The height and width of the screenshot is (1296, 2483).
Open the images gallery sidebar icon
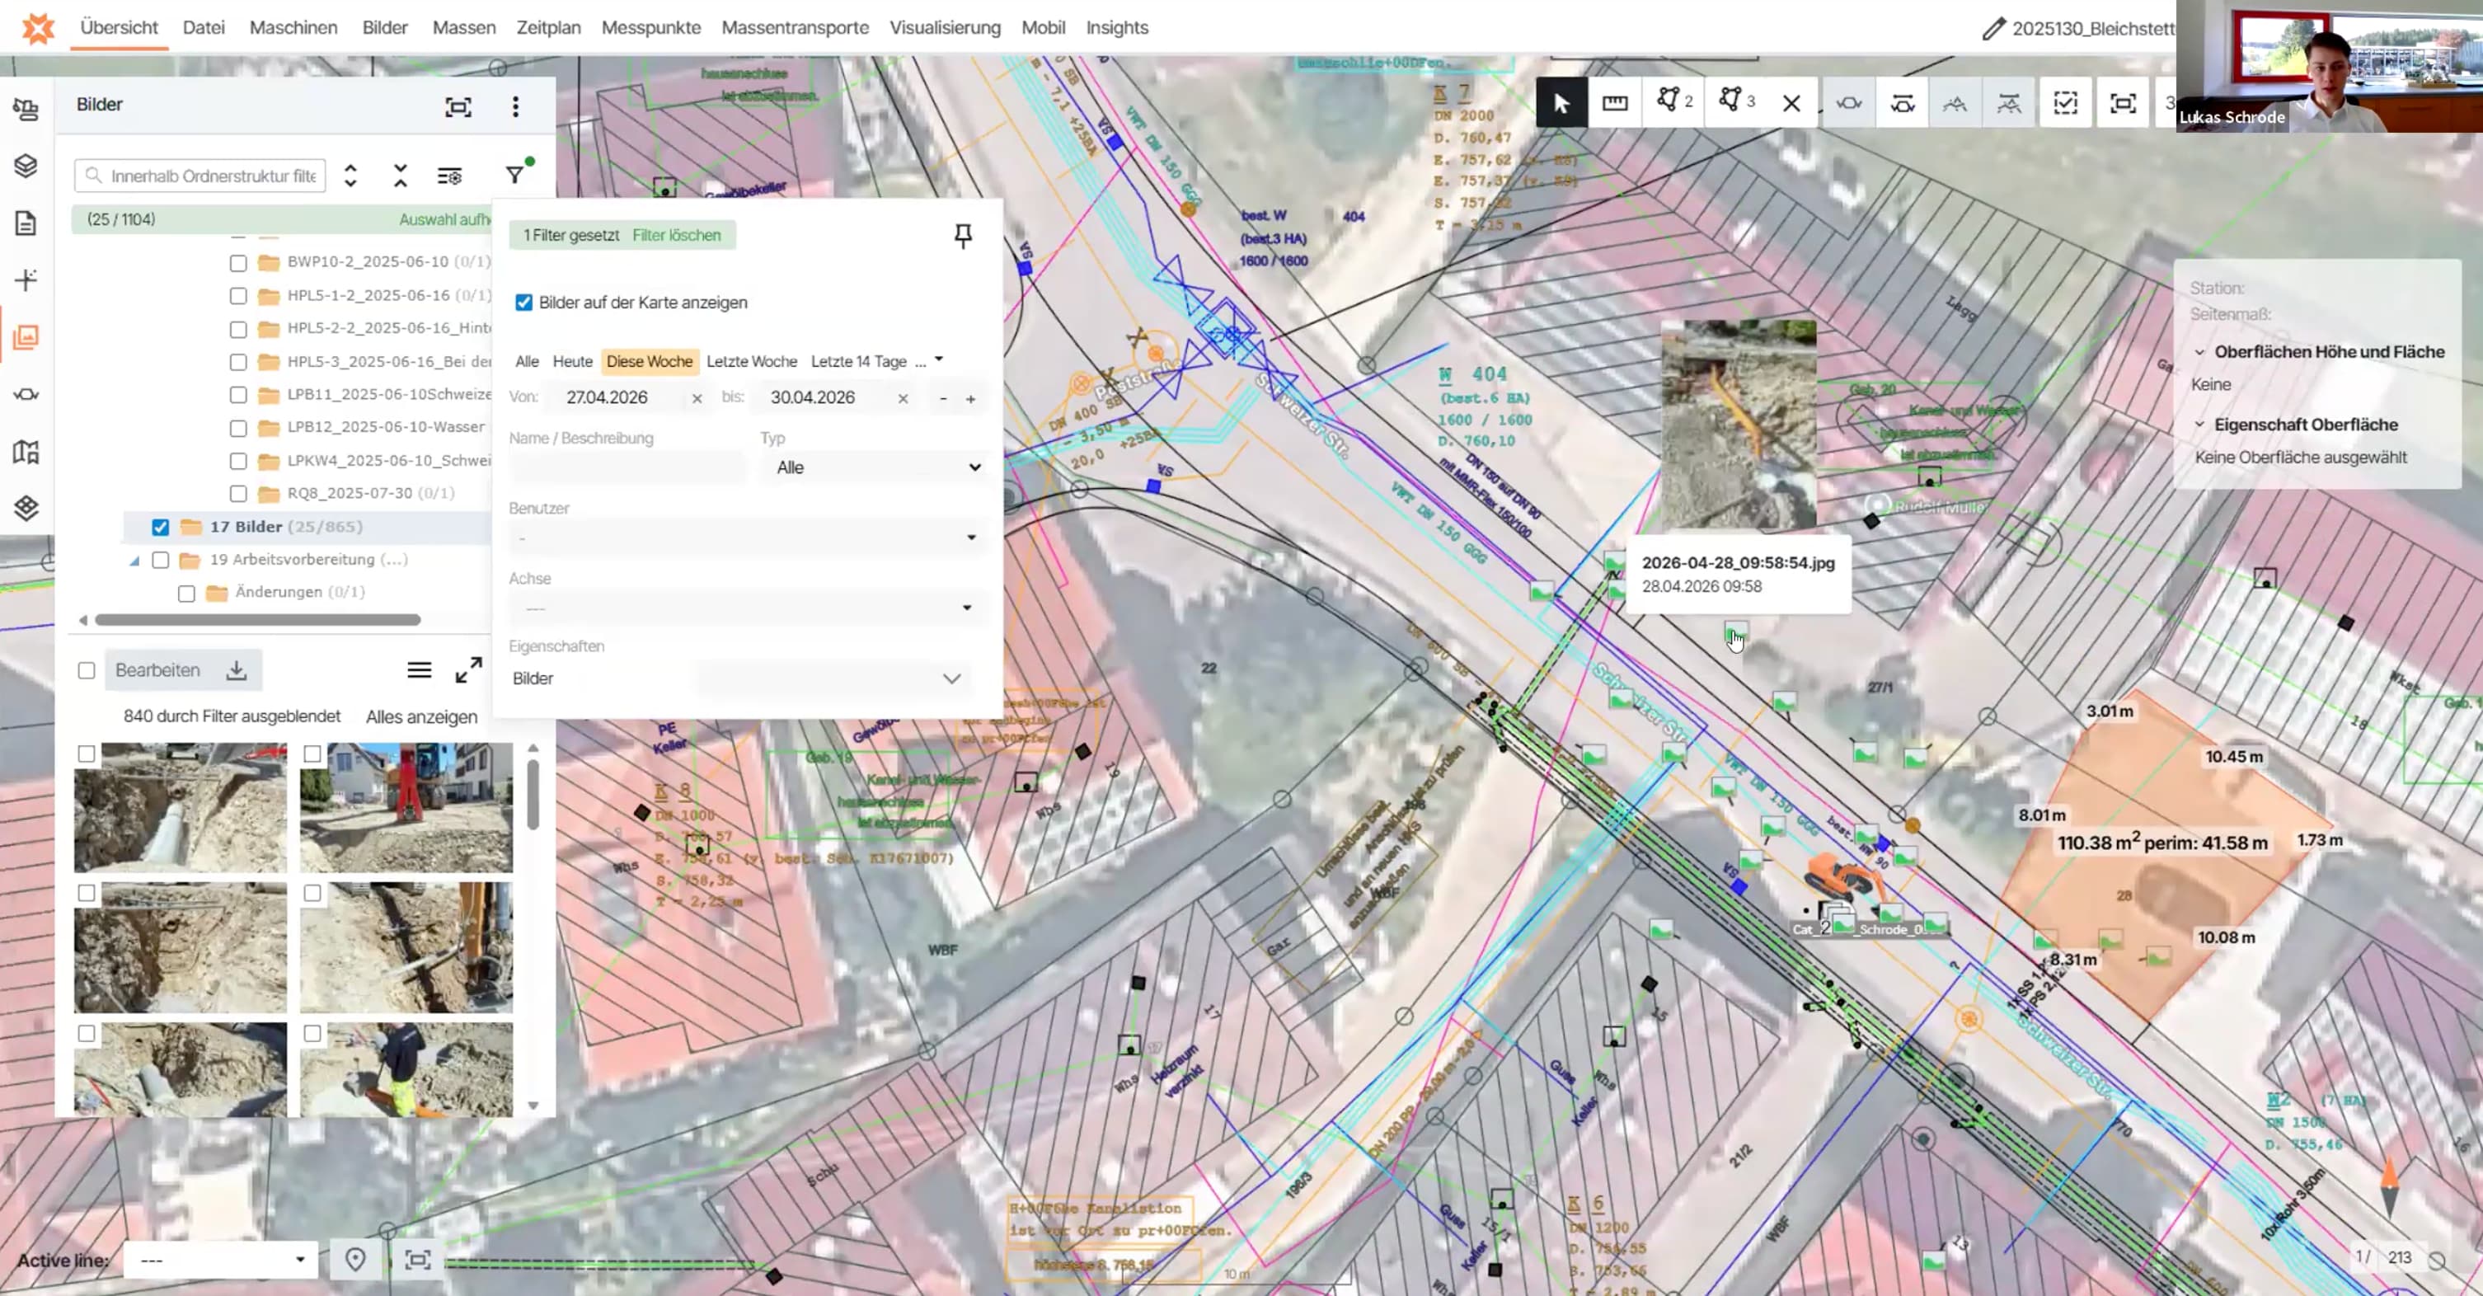[x=26, y=336]
